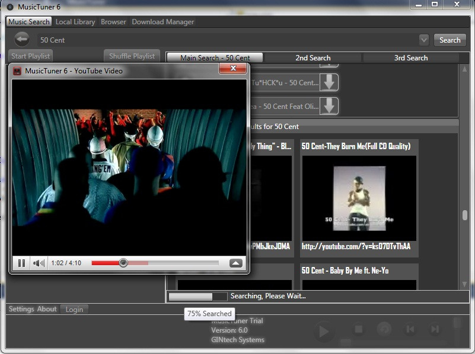The height and width of the screenshot is (354, 475).
Task: Click the playing video frame
Action: click(129, 168)
